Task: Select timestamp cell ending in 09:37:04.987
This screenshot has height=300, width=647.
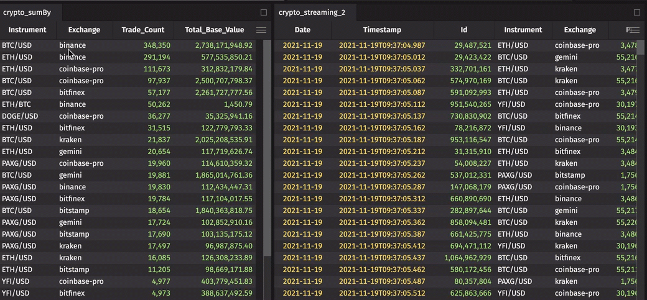Action: tap(382, 45)
